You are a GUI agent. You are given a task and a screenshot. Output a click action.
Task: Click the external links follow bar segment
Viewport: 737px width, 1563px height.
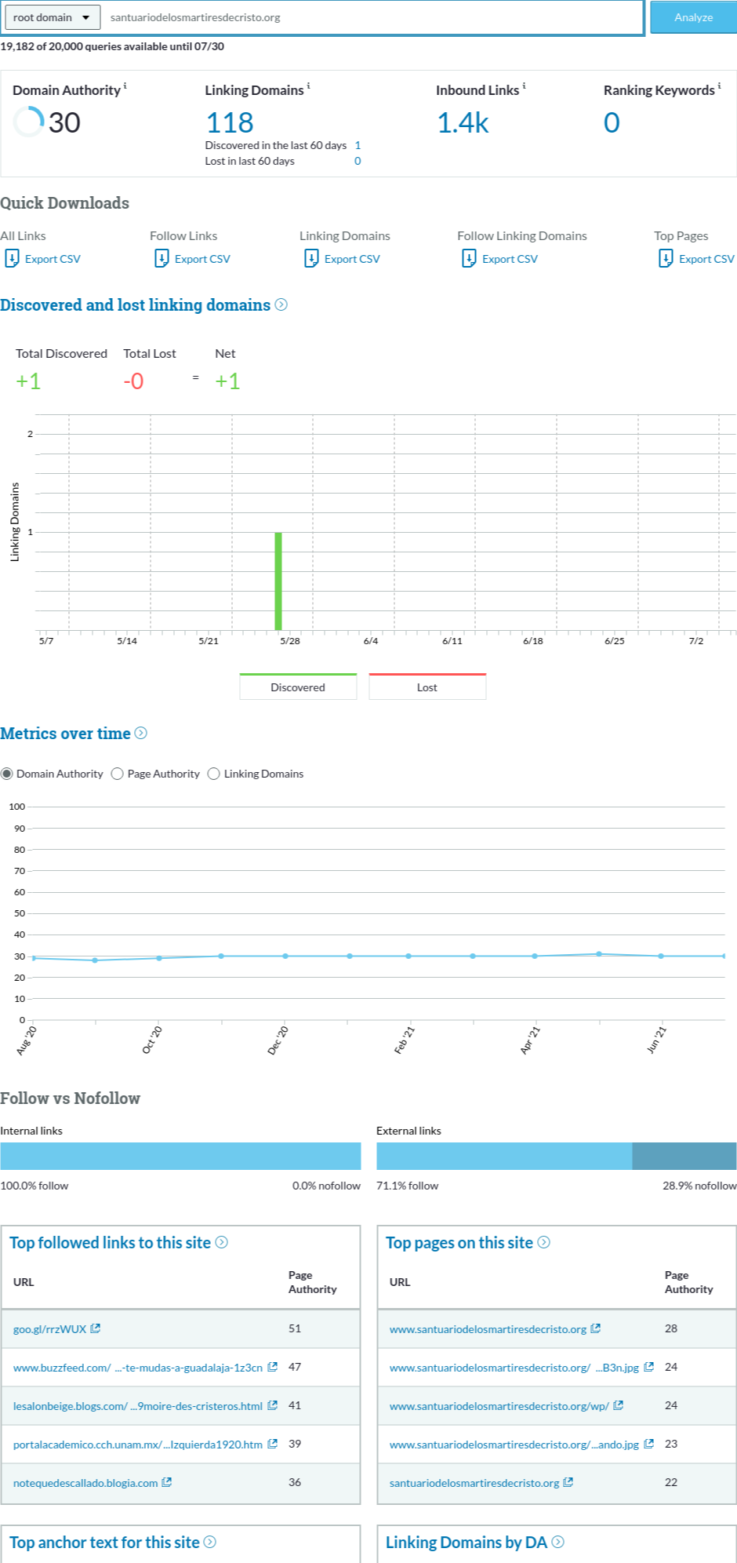pos(504,1156)
